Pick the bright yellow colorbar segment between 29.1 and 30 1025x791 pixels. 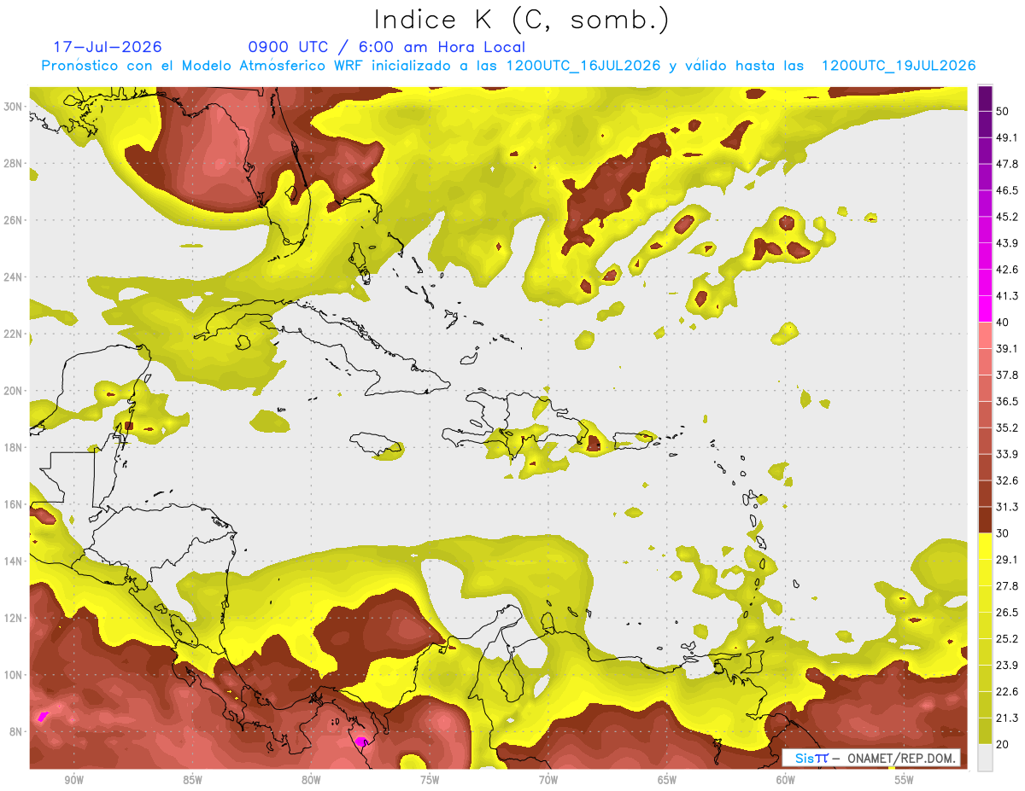pyautogui.click(x=986, y=547)
